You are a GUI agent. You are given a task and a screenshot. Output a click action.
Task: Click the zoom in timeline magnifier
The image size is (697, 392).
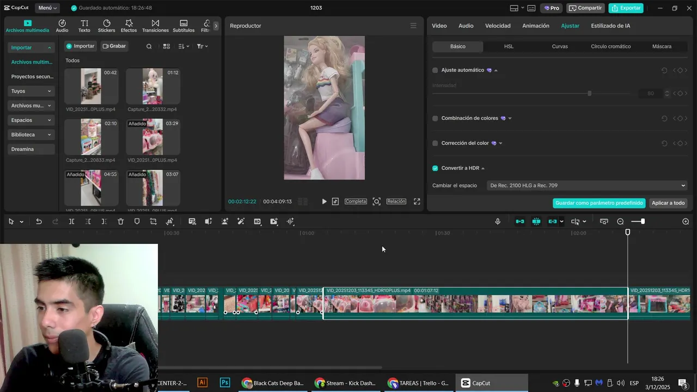pos(686,222)
